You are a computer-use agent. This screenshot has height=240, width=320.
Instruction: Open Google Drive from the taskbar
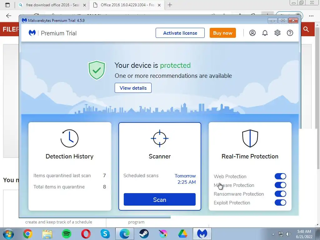tap(182, 234)
